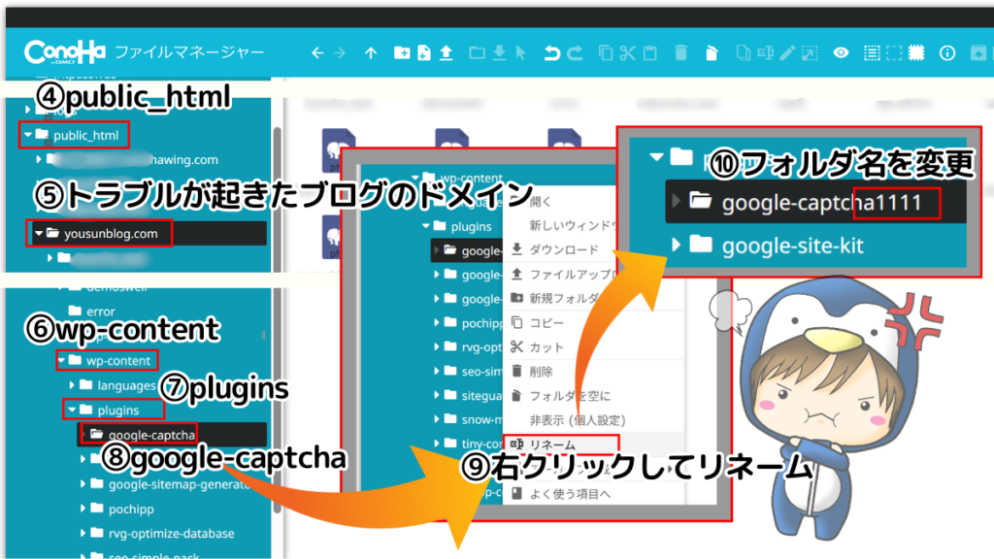Click the forward arrow in the toolbar
The image size is (994, 559).
[x=341, y=53]
